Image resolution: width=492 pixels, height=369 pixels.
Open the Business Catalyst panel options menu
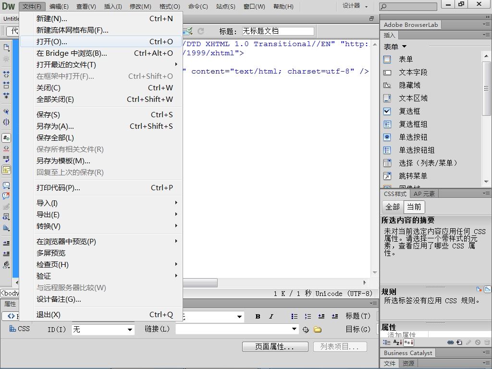486,353
